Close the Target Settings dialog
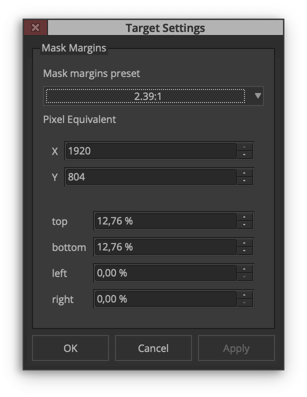 35,27
